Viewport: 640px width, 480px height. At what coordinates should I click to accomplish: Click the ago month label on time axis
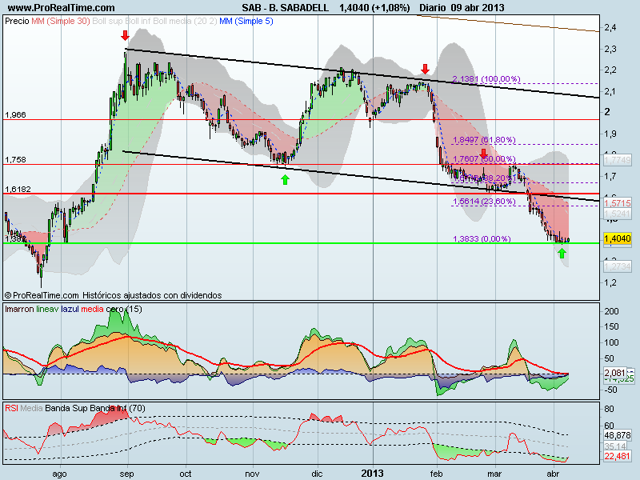tap(59, 474)
